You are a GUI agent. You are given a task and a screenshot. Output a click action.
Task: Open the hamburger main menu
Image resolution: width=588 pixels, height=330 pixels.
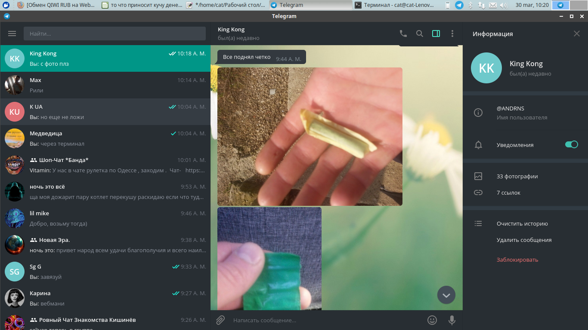(x=12, y=34)
